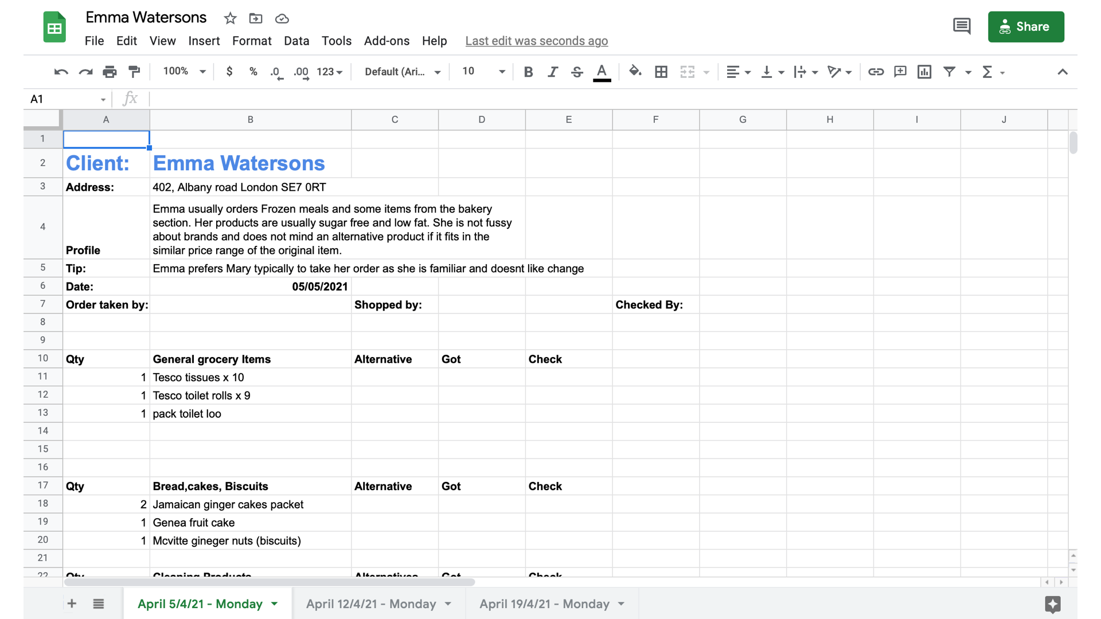Switch to April 12/4/21 - Monday tab
Screen dimensions: 1101x619
(371, 604)
